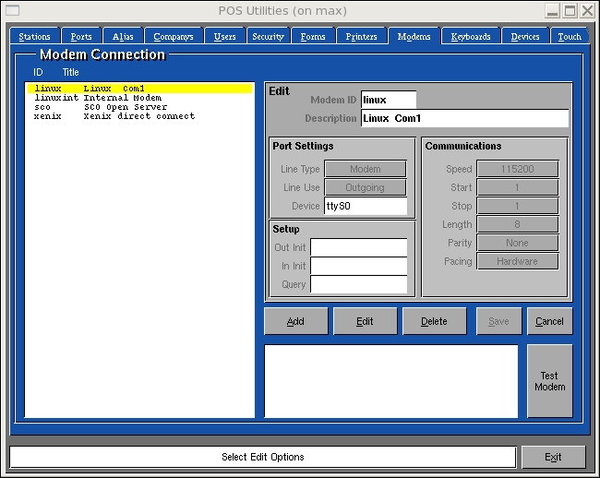Click the Device ttyS0 field

pos(366,206)
